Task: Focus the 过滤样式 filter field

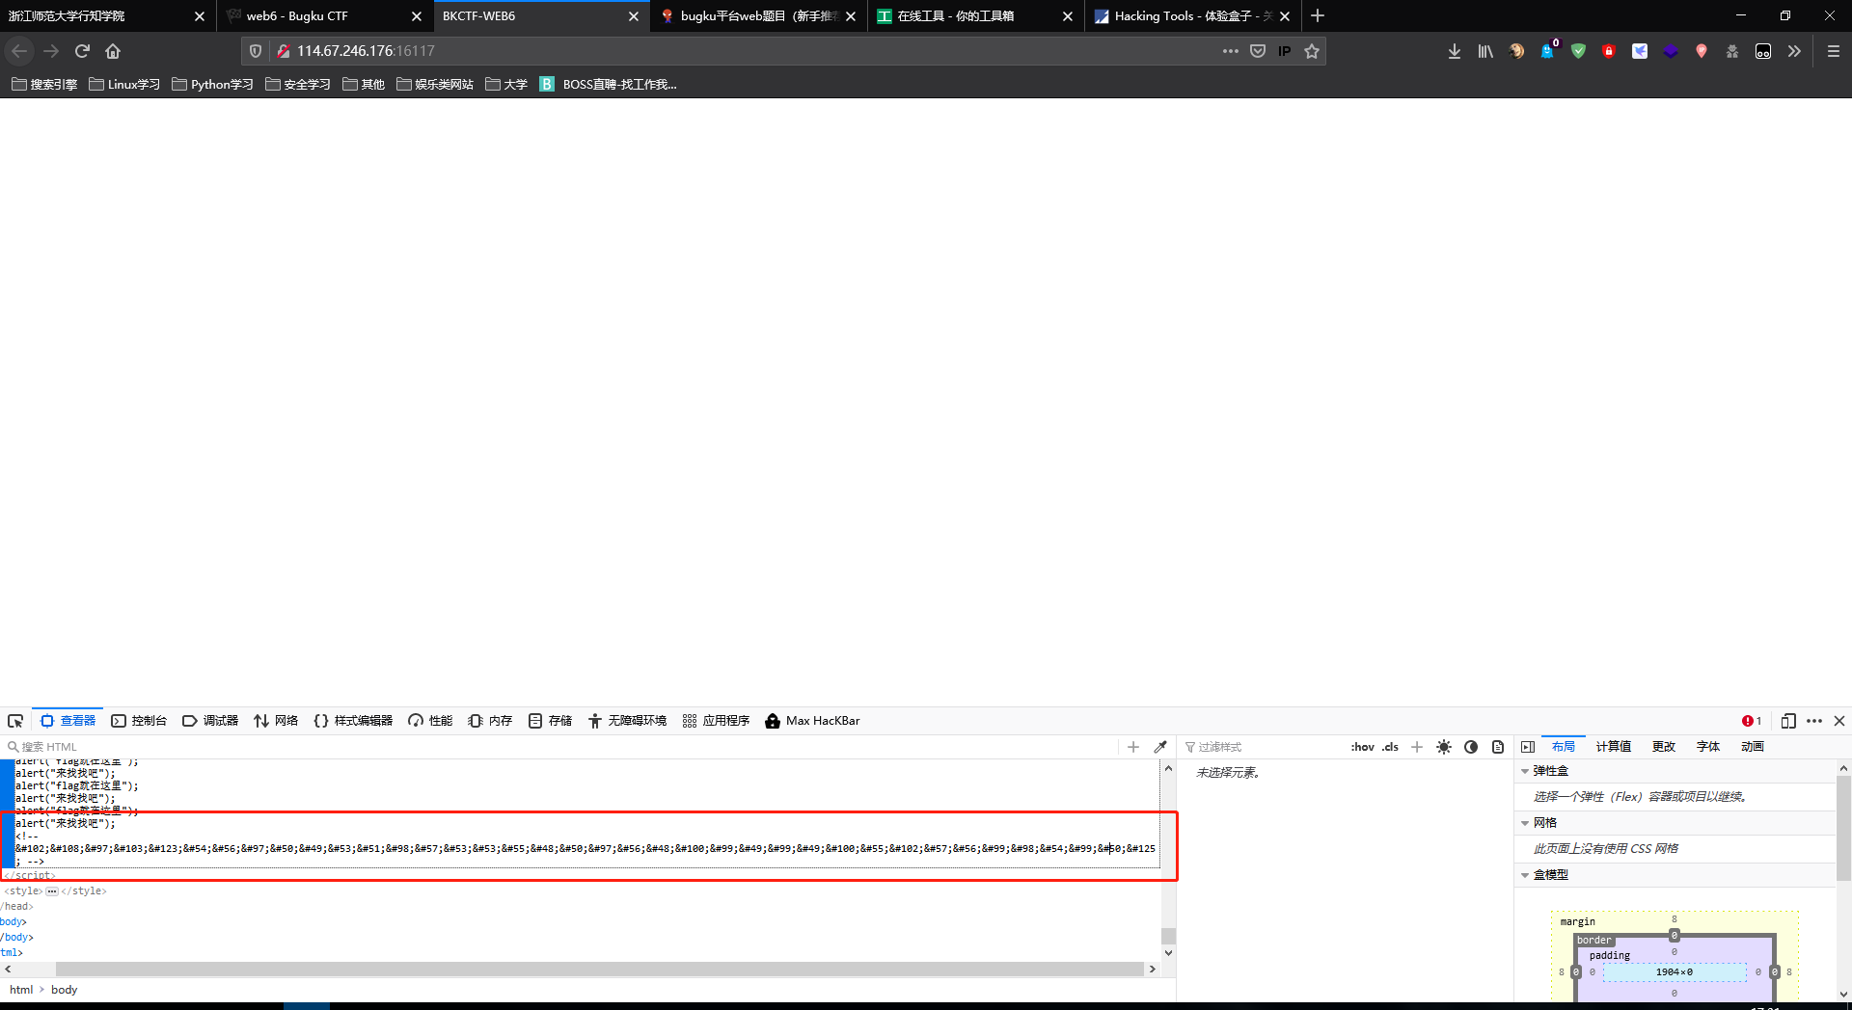Action: pos(1264,747)
